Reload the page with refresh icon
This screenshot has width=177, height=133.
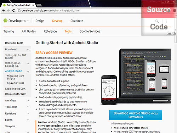[x=14, y=11]
